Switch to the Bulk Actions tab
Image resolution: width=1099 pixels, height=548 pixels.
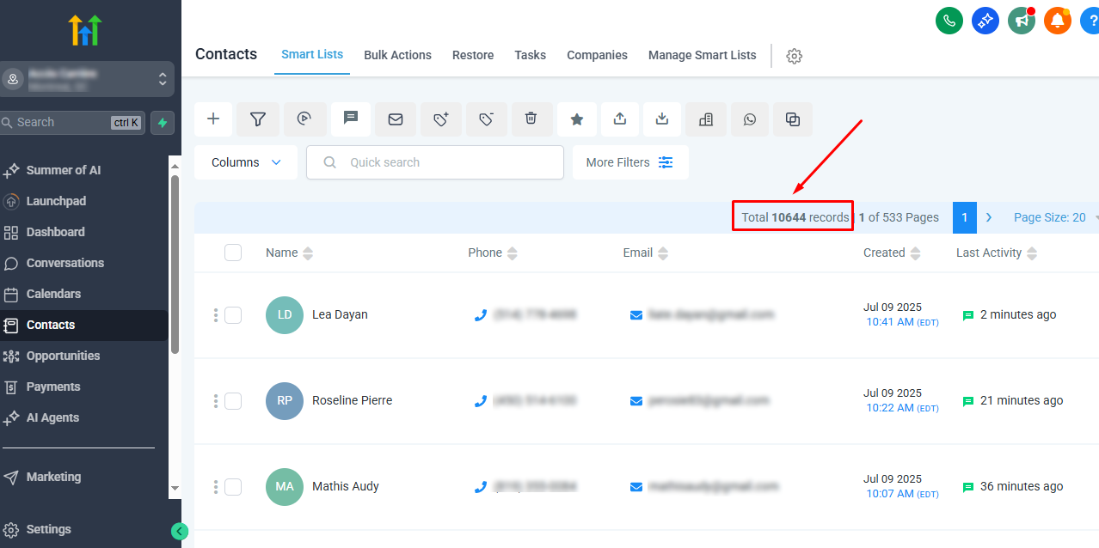(x=397, y=55)
